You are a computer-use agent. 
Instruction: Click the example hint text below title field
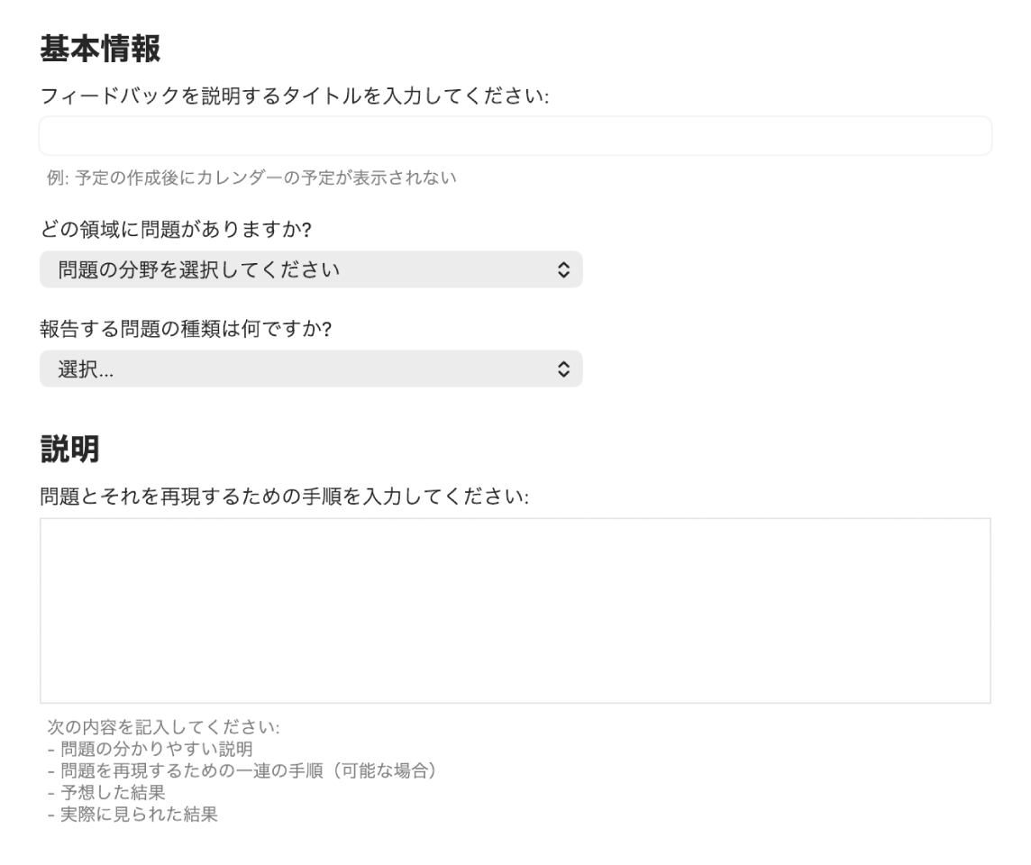[x=251, y=178]
